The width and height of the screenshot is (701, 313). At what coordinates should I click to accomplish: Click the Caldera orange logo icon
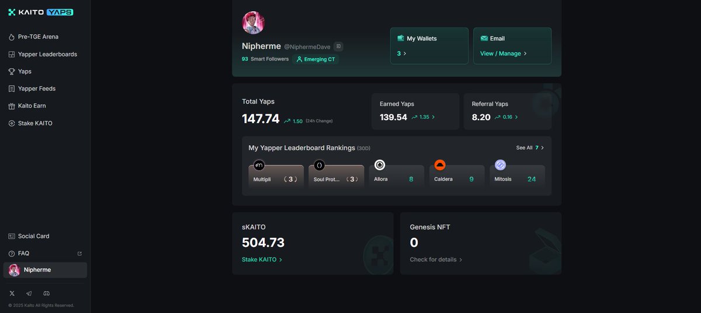point(440,165)
